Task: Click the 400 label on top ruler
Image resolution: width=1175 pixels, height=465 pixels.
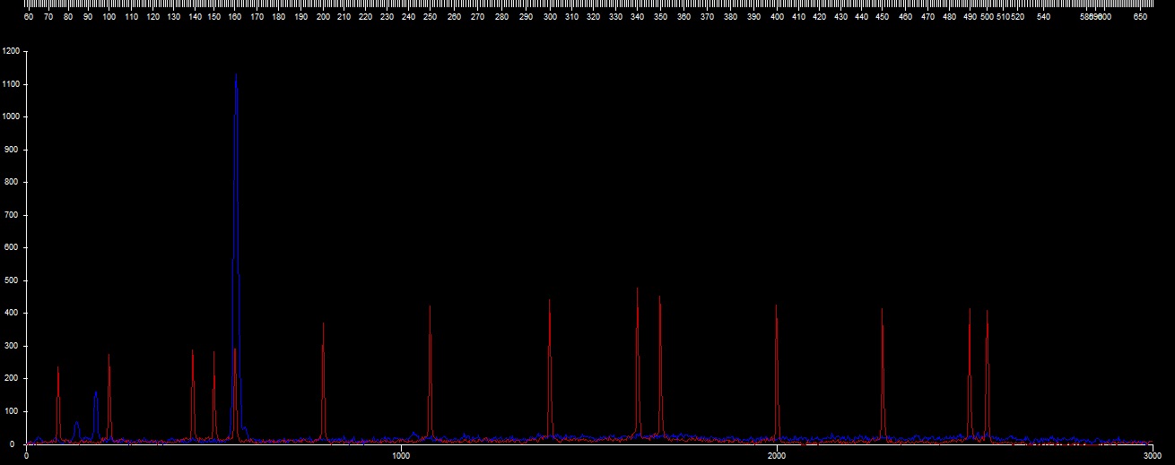Action: pos(777,16)
